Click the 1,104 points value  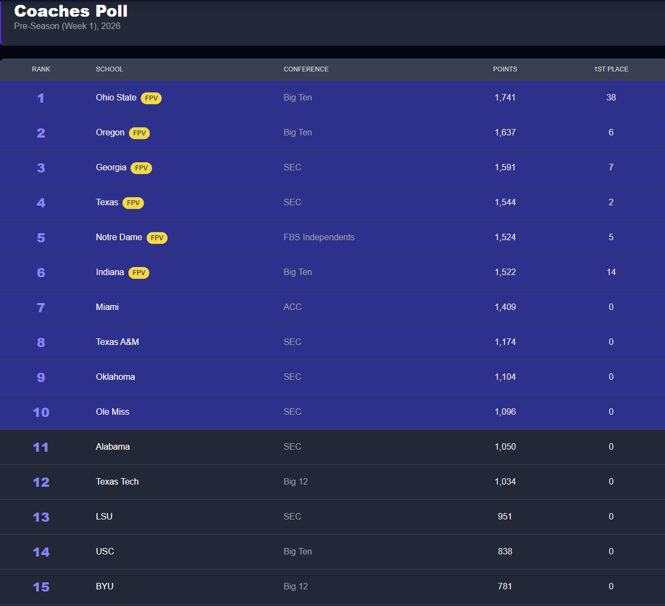point(505,377)
